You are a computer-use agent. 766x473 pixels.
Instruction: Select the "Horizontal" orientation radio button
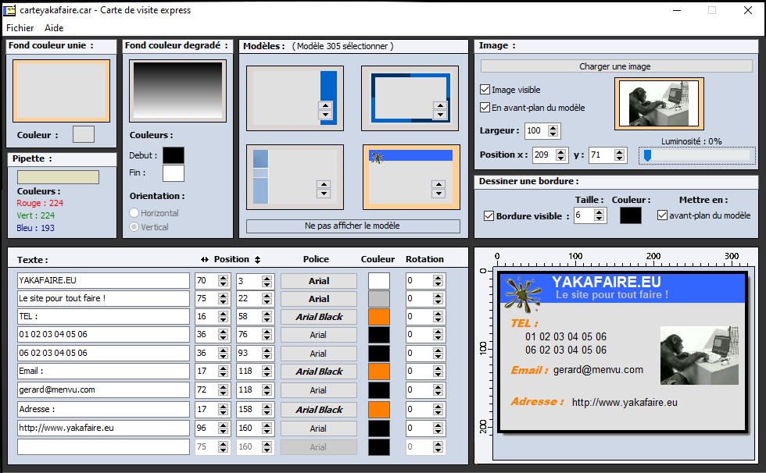click(134, 212)
